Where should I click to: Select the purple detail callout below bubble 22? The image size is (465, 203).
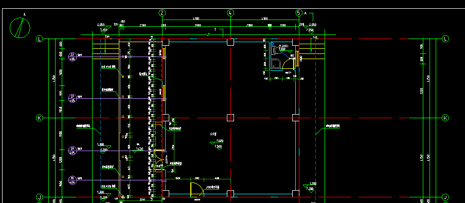point(73,98)
